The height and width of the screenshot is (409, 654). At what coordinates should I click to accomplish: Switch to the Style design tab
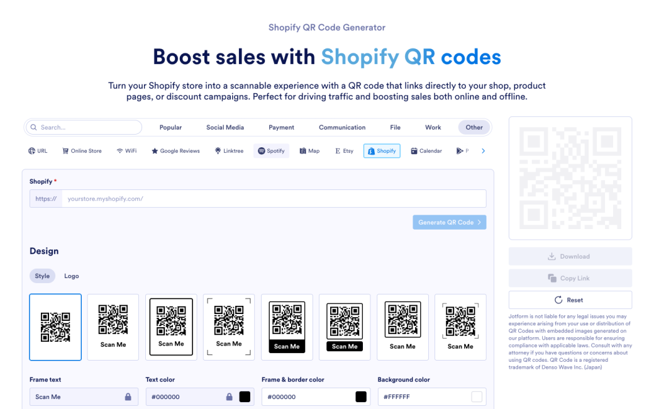click(x=42, y=276)
